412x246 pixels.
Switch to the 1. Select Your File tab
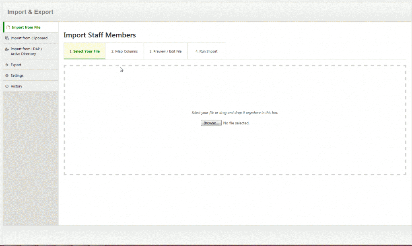pos(84,51)
